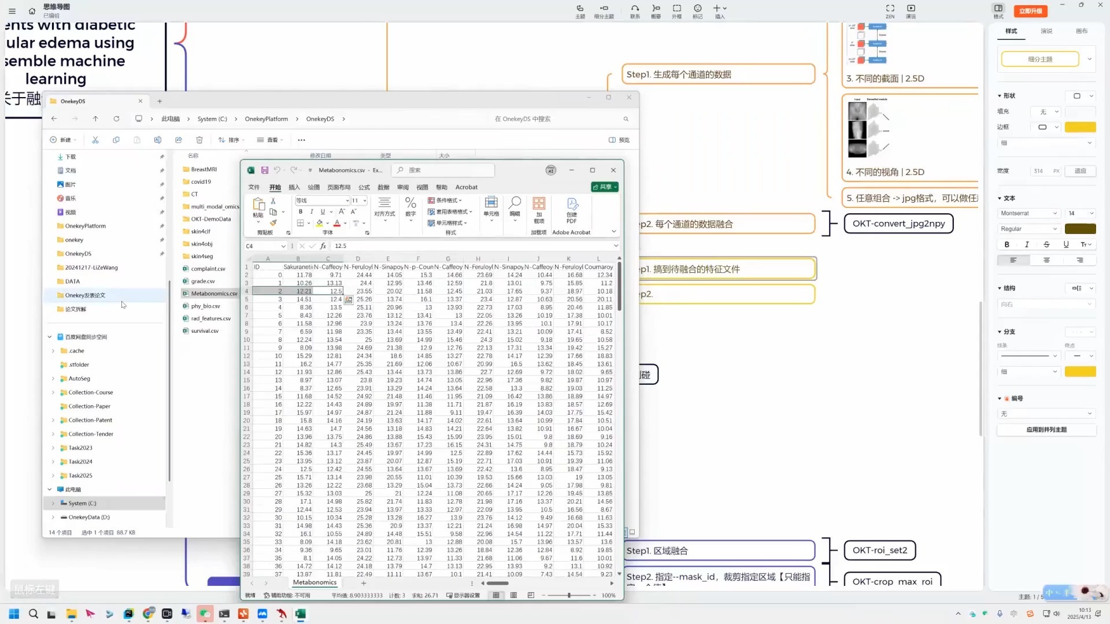
Task: Toggle underline in mind map text panel
Action: [x=1066, y=244]
